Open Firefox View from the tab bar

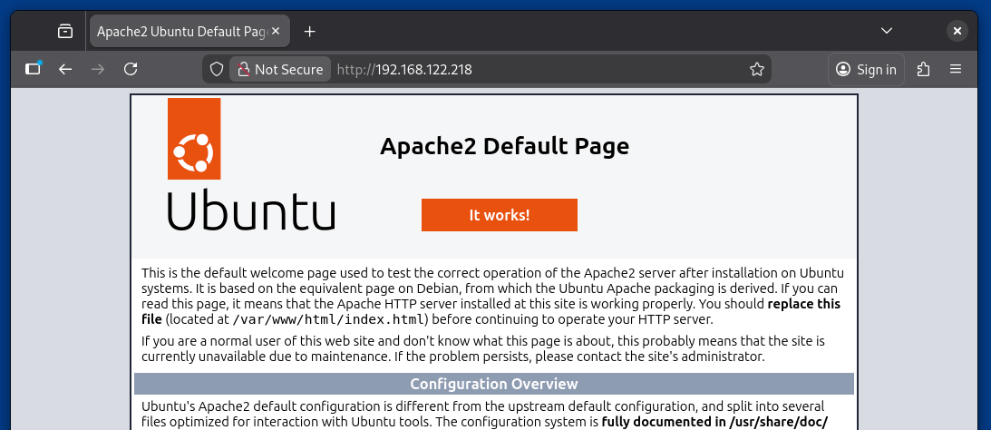[x=65, y=31]
